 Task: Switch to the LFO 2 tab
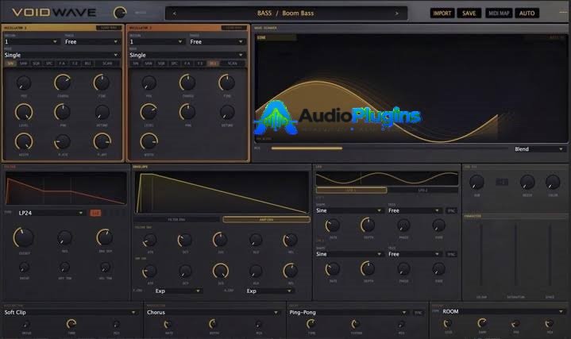pos(422,190)
